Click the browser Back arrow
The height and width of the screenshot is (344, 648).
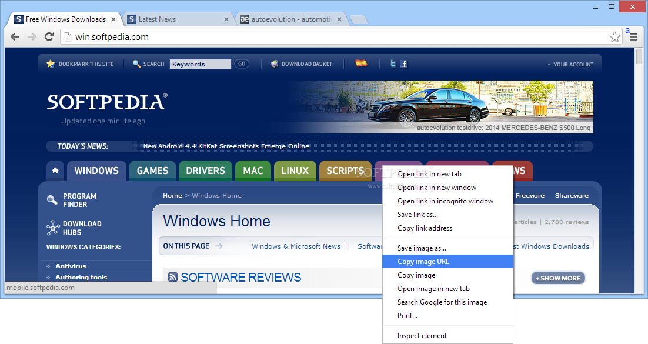point(15,37)
